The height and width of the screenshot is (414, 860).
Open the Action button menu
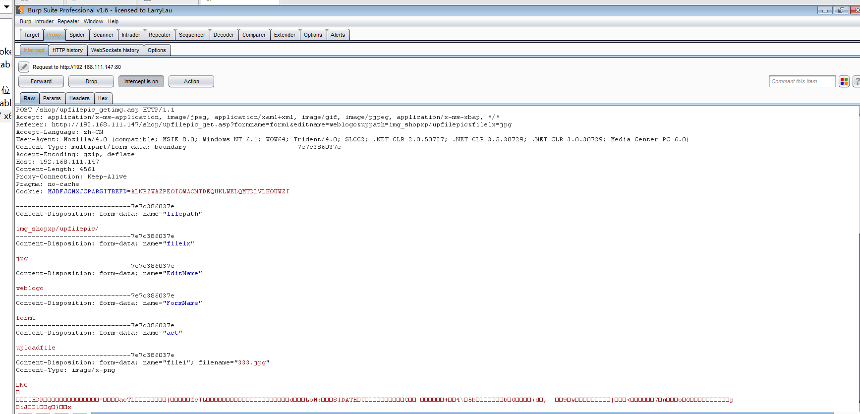191,81
